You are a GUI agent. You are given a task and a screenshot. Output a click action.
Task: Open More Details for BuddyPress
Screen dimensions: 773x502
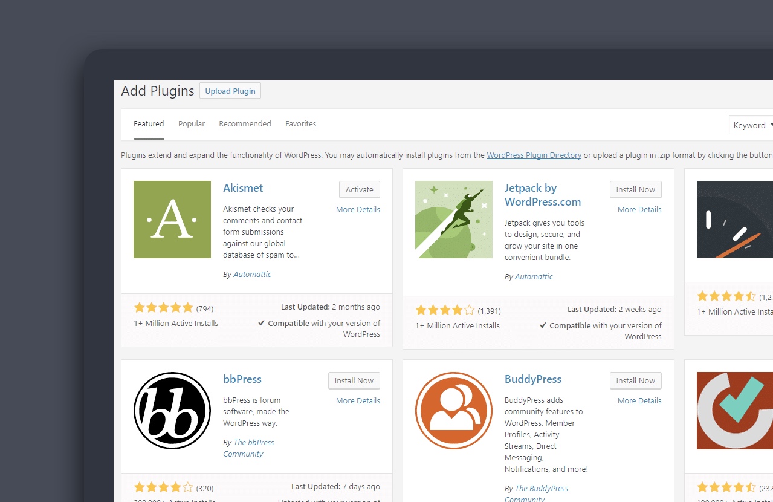pos(640,401)
